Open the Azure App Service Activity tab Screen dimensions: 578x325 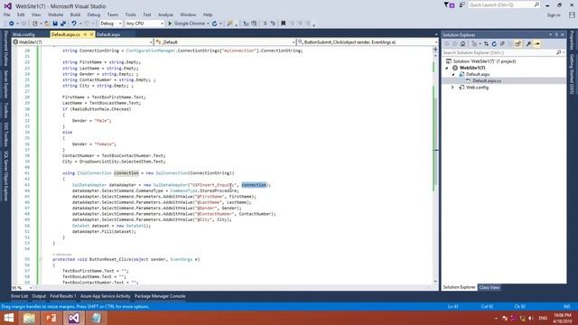(x=105, y=296)
